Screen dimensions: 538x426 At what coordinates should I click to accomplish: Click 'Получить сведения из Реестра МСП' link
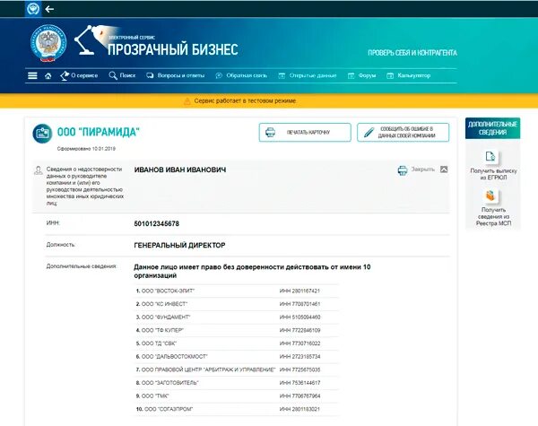pos(493,217)
